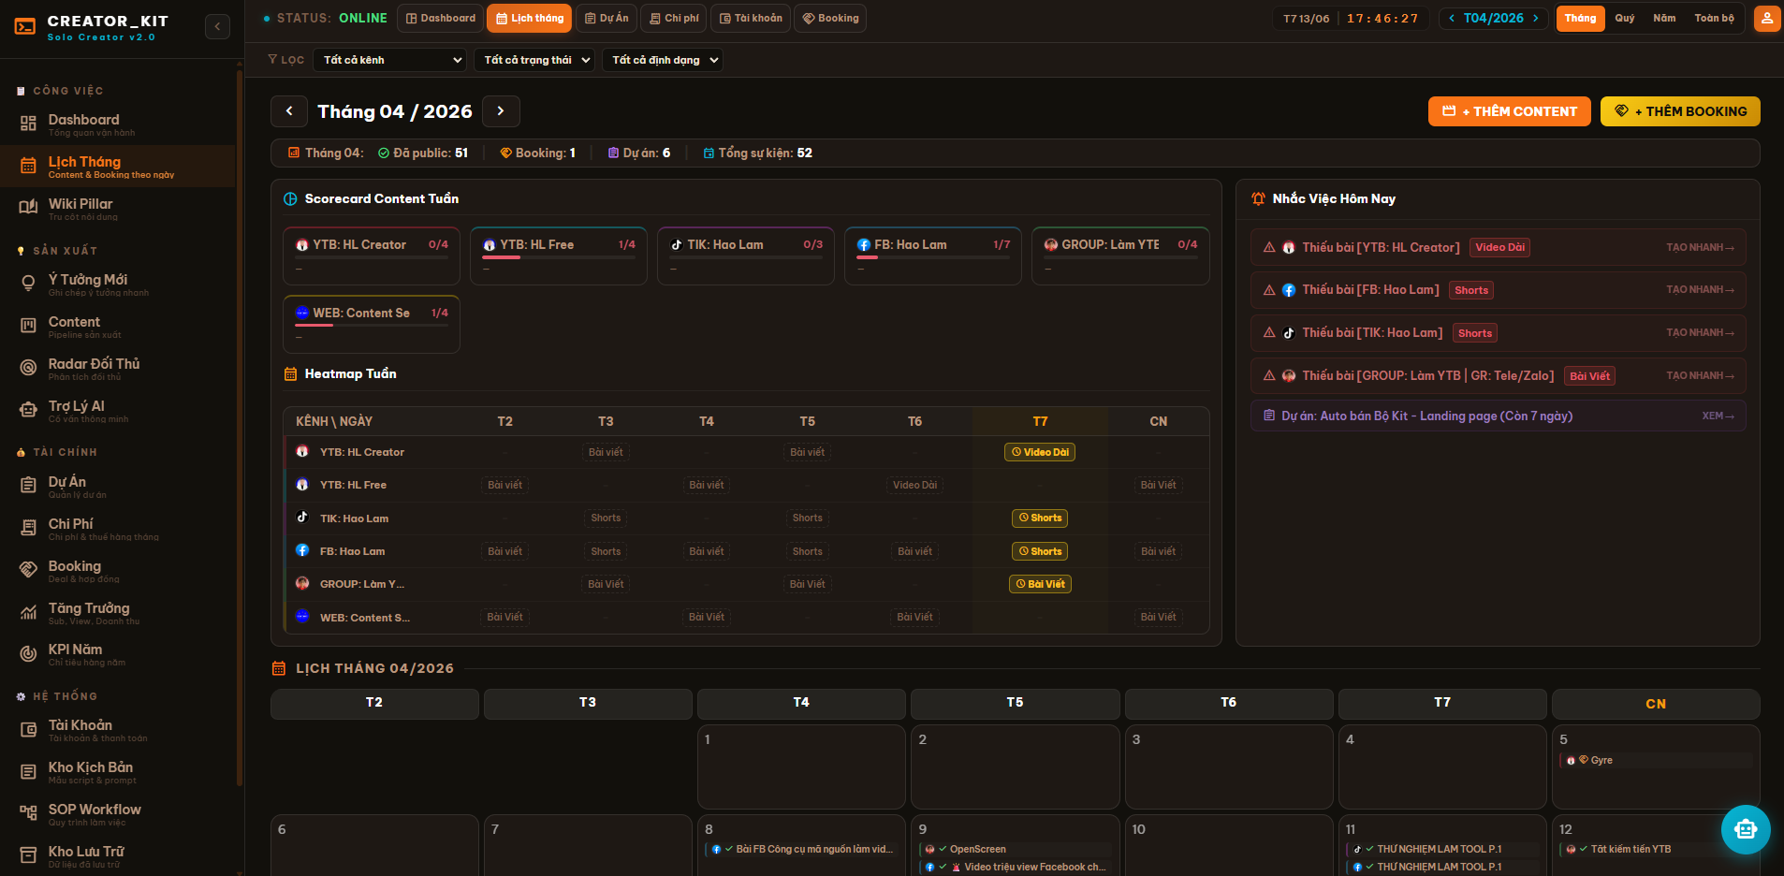
Task: Open the Chi phí top tab
Action: click(x=674, y=18)
